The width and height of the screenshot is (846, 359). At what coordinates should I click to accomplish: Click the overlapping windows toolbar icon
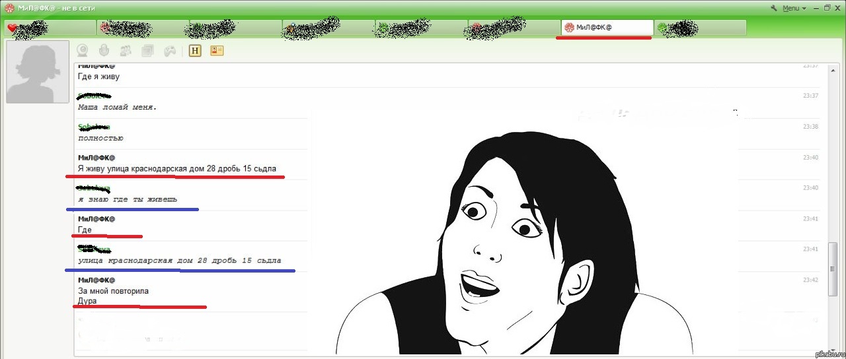(x=148, y=50)
